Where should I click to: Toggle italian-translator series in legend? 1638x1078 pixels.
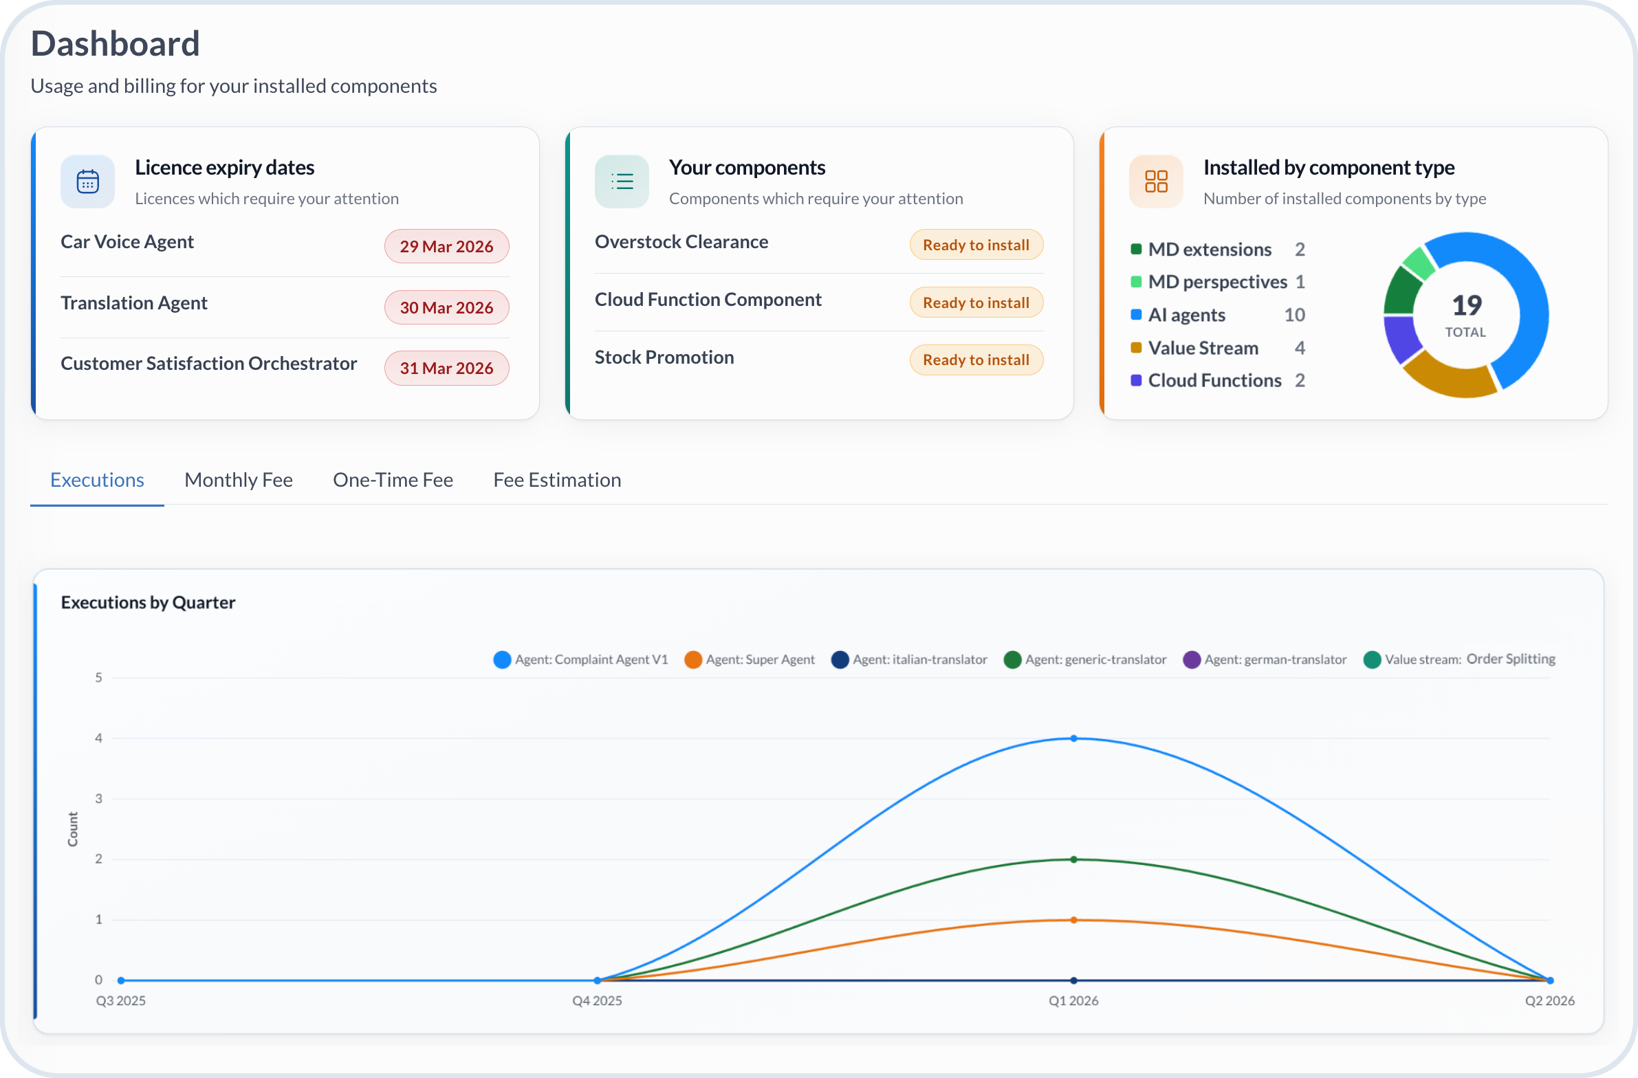click(909, 660)
